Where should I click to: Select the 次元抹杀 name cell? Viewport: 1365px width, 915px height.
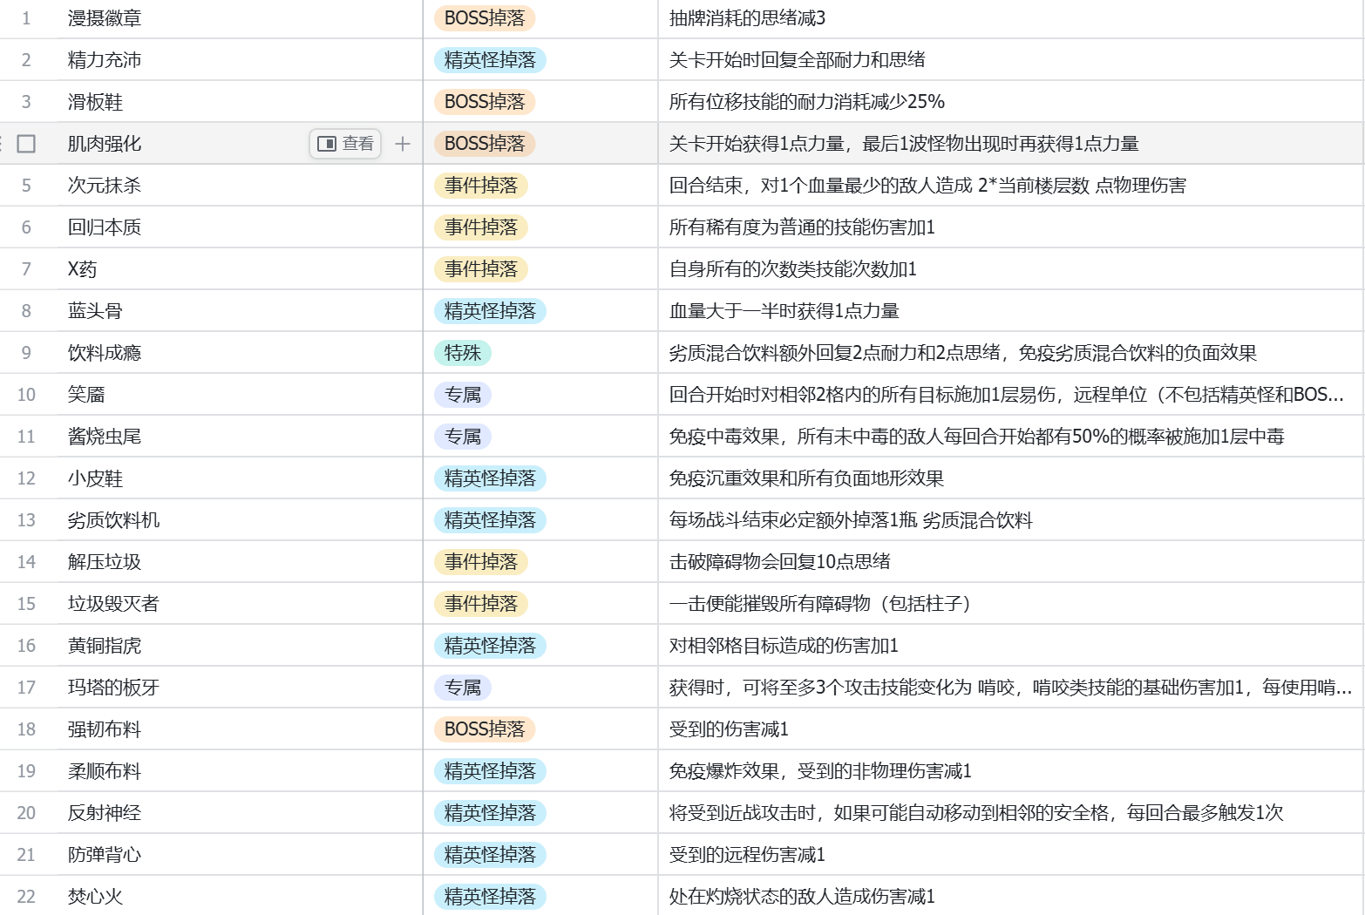click(240, 186)
